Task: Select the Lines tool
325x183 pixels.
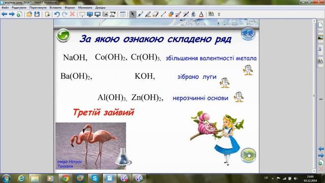Action: click(x=163, y=14)
